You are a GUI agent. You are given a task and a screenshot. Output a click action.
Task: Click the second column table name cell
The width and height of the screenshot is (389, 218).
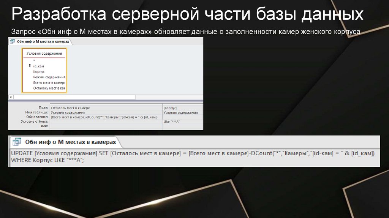tap(183, 112)
